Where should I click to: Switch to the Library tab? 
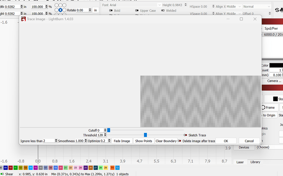(x=255, y=162)
